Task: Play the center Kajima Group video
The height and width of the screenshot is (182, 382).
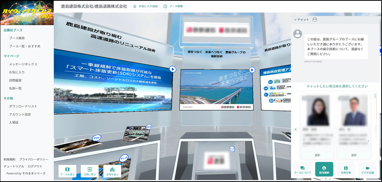Action: pos(252,70)
